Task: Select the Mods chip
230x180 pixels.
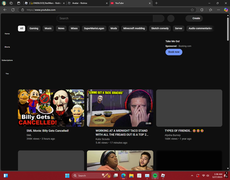Action: [114, 29]
